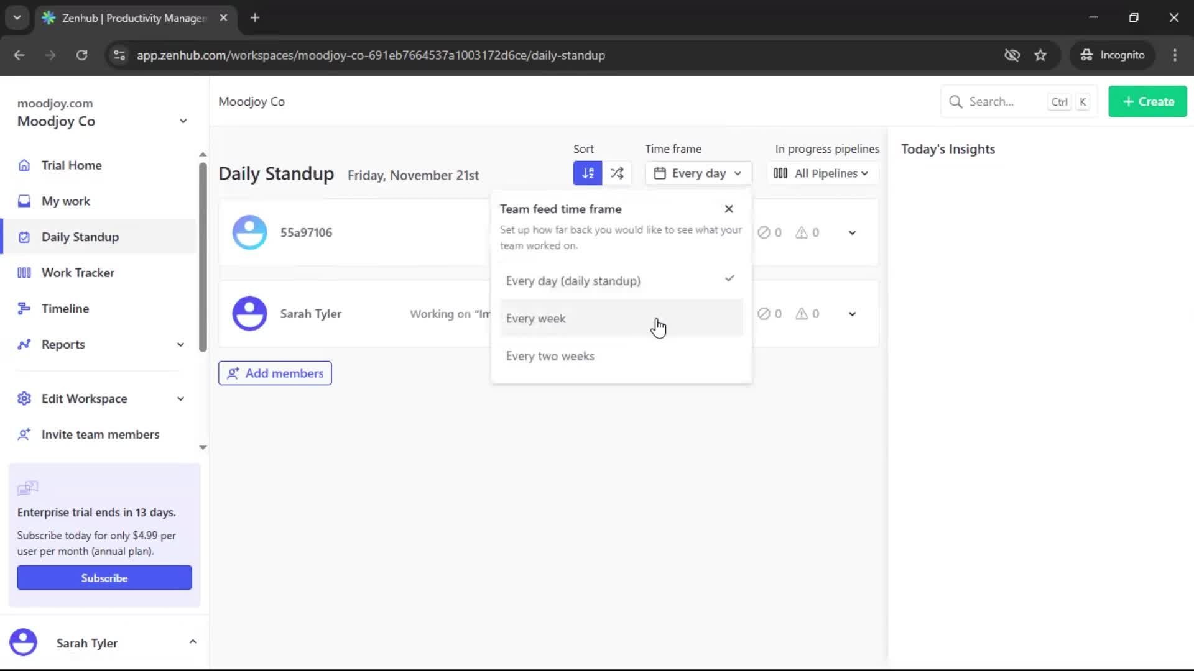Open the Timeline view icon

24,308
